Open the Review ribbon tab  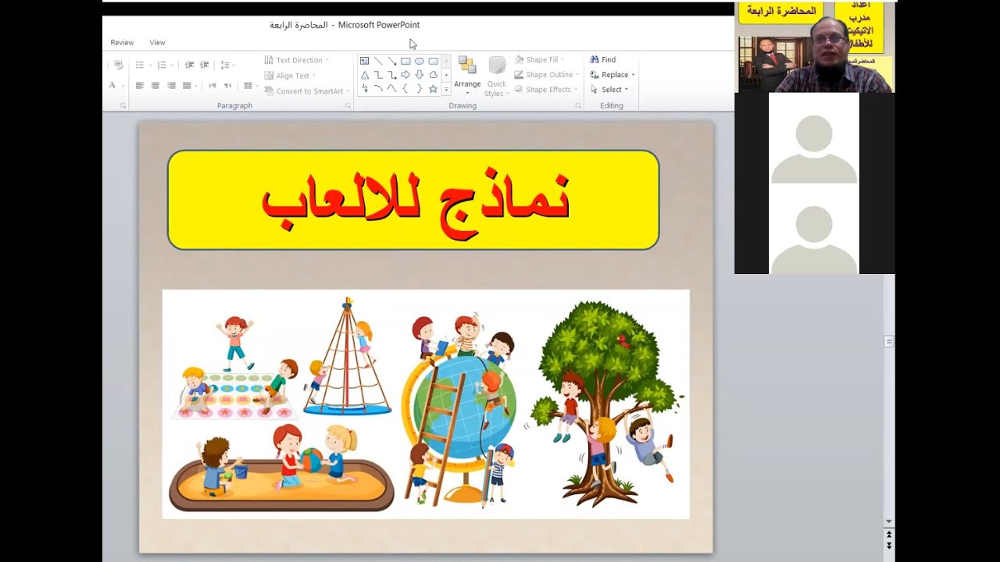point(122,42)
